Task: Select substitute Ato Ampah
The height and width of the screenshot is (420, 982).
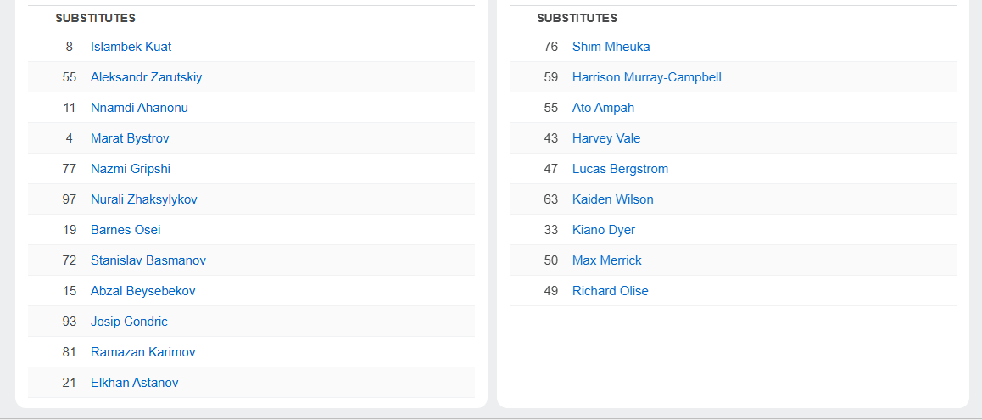Action: (x=603, y=108)
